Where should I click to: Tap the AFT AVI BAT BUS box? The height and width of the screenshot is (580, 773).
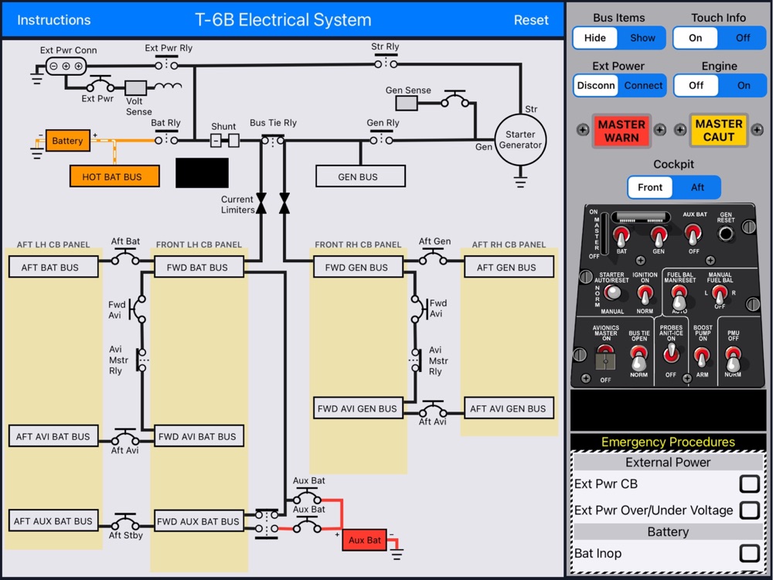click(x=53, y=436)
